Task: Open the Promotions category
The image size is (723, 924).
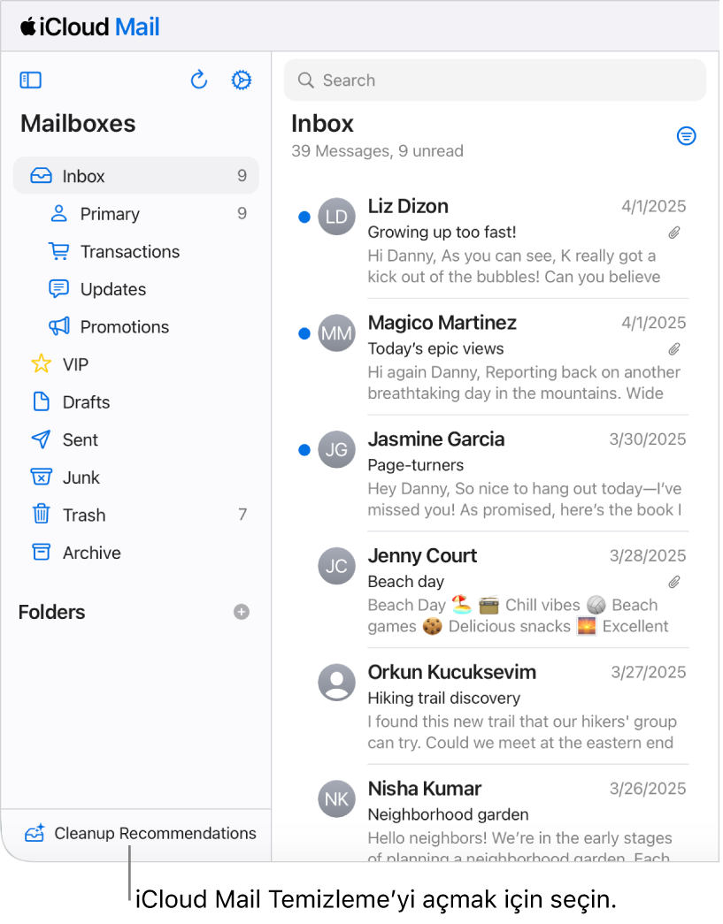Action: pyautogui.click(x=136, y=326)
